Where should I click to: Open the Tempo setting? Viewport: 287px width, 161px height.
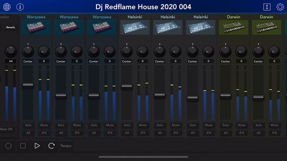[x=66, y=146]
